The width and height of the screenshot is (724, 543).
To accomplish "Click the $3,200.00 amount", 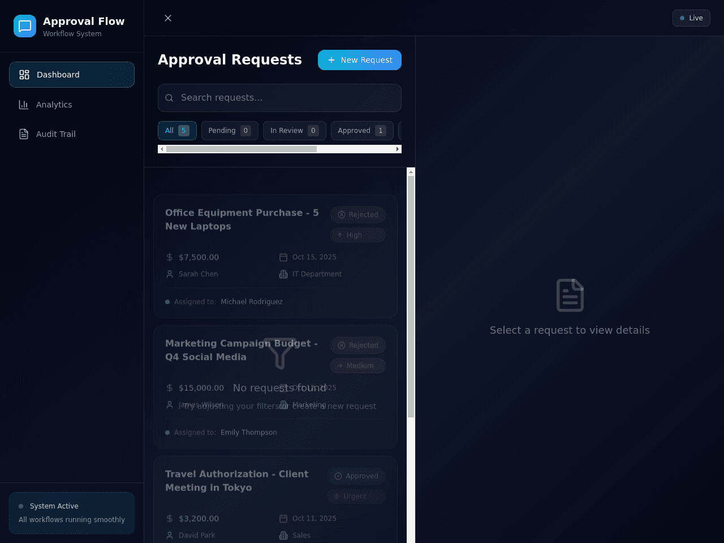I will pyautogui.click(x=199, y=519).
